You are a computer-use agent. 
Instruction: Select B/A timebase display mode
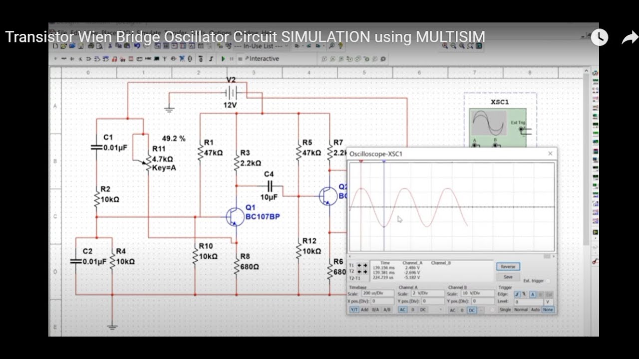click(375, 310)
